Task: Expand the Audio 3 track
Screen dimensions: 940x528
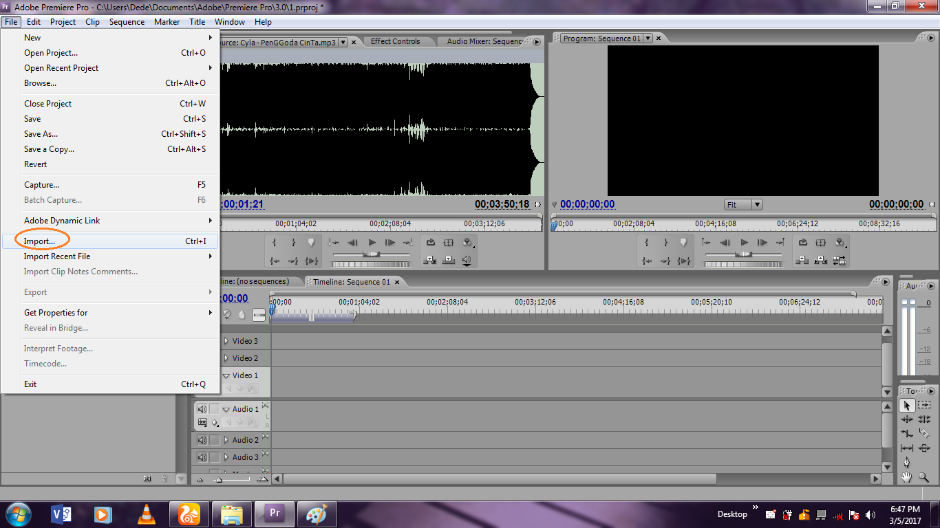Action: click(226, 457)
